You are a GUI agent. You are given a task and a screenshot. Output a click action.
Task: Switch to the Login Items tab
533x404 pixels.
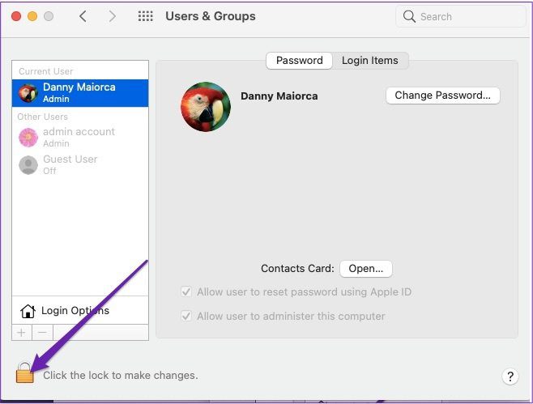pos(370,61)
